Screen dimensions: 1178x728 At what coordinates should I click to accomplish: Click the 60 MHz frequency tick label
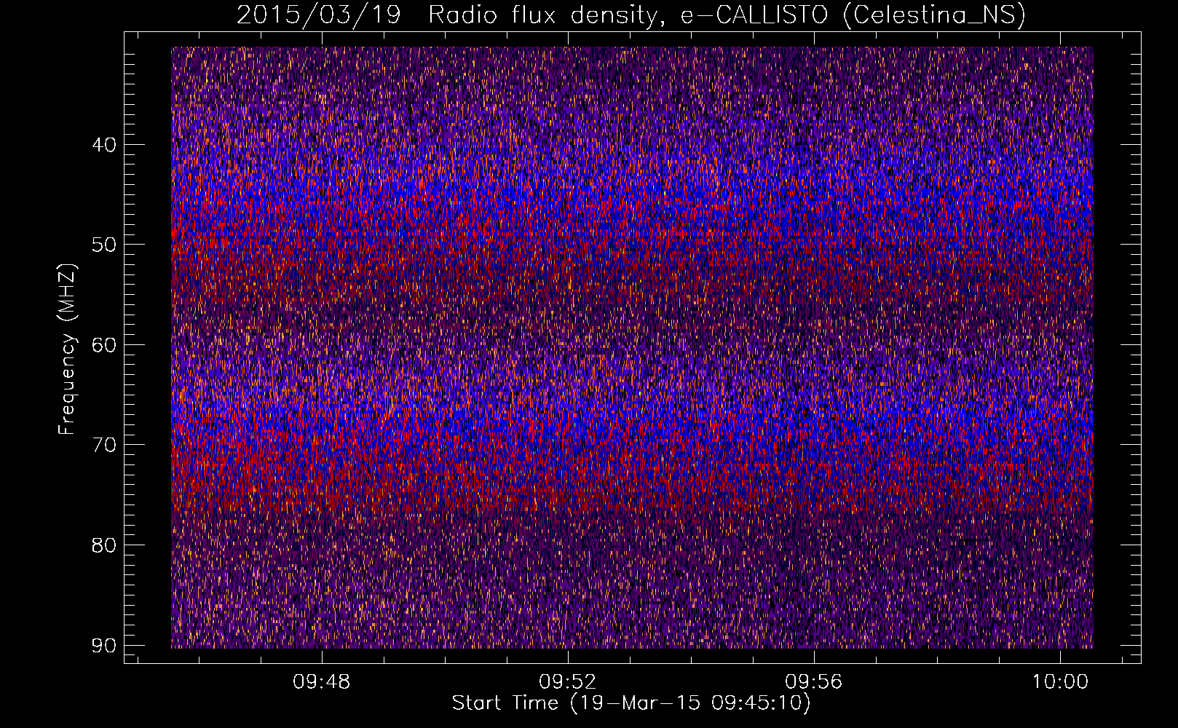pyautogui.click(x=104, y=344)
